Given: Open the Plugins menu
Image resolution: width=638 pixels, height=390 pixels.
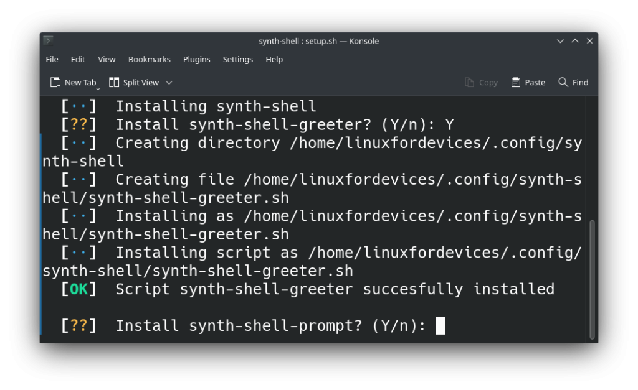Looking at the screenshot, I should tap(196, 60).
